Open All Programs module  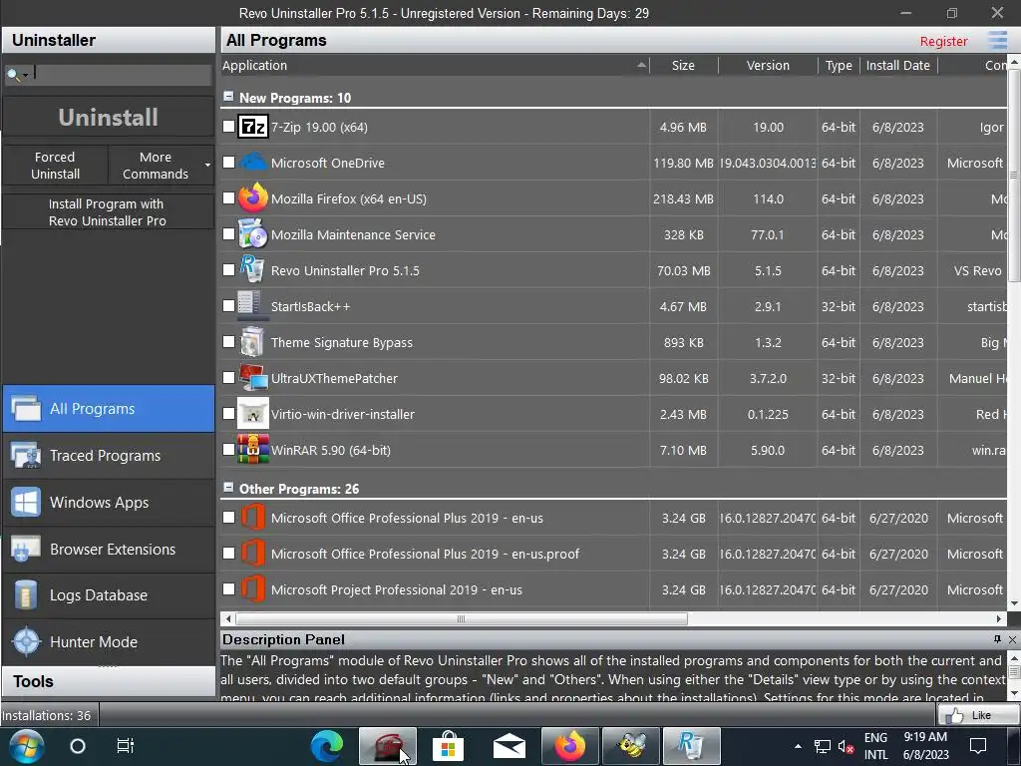coord(109,408)
